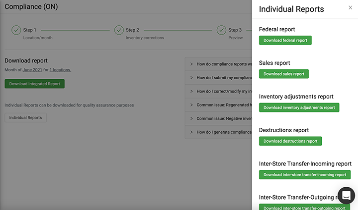
Task: Open the chat support bubble icon
Action: [x=346, y=195]
